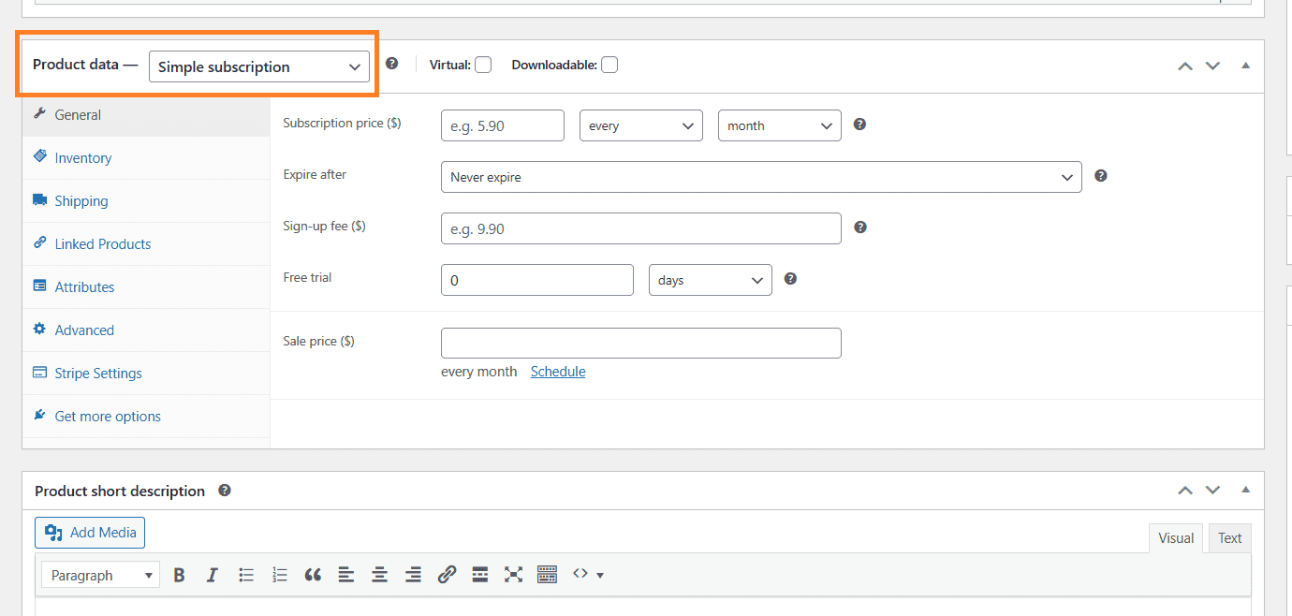Enable the Virtual checkbox
Screen dimensions: 1292x616
[x=483, y=65]
